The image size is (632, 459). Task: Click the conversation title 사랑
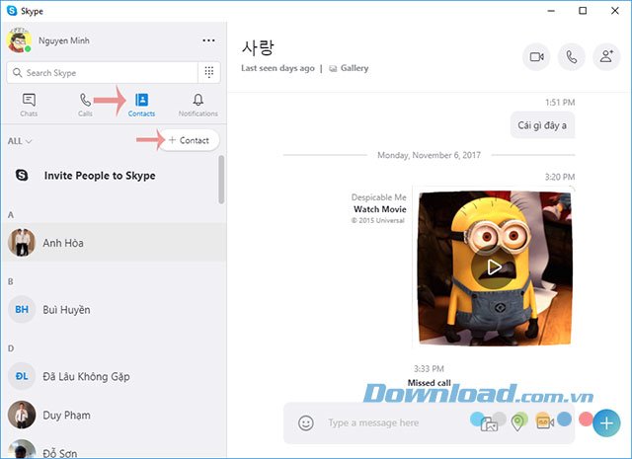tap(258, 47)
